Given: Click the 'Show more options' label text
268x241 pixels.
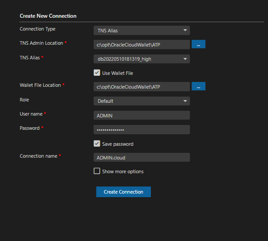Looking at the screenshot, I should click(123, 171).
